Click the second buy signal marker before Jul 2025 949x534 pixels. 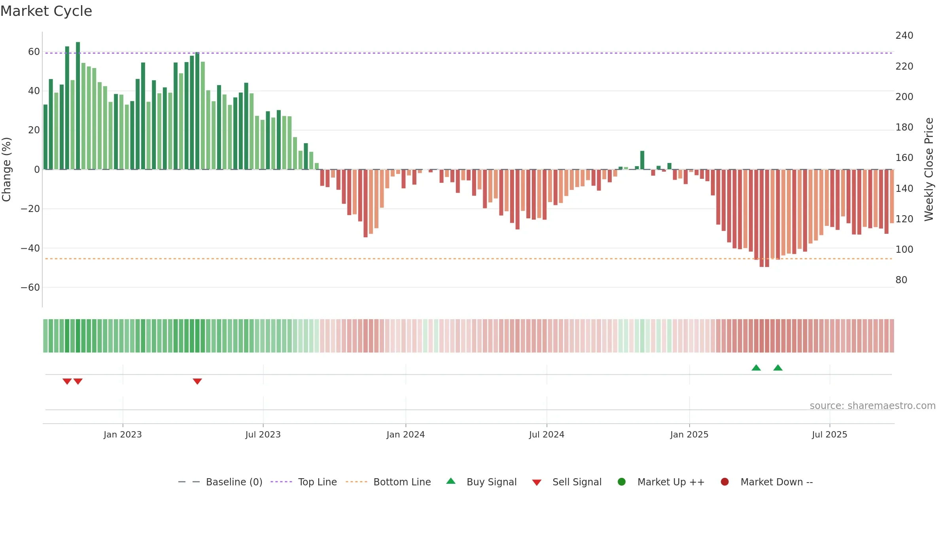778,367
